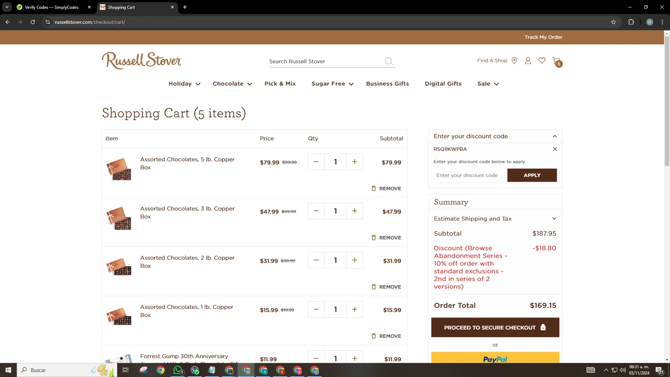The height and width of the screenshot is (377, 670).
Task: Reload the page
Action: [x=33, y=22]
